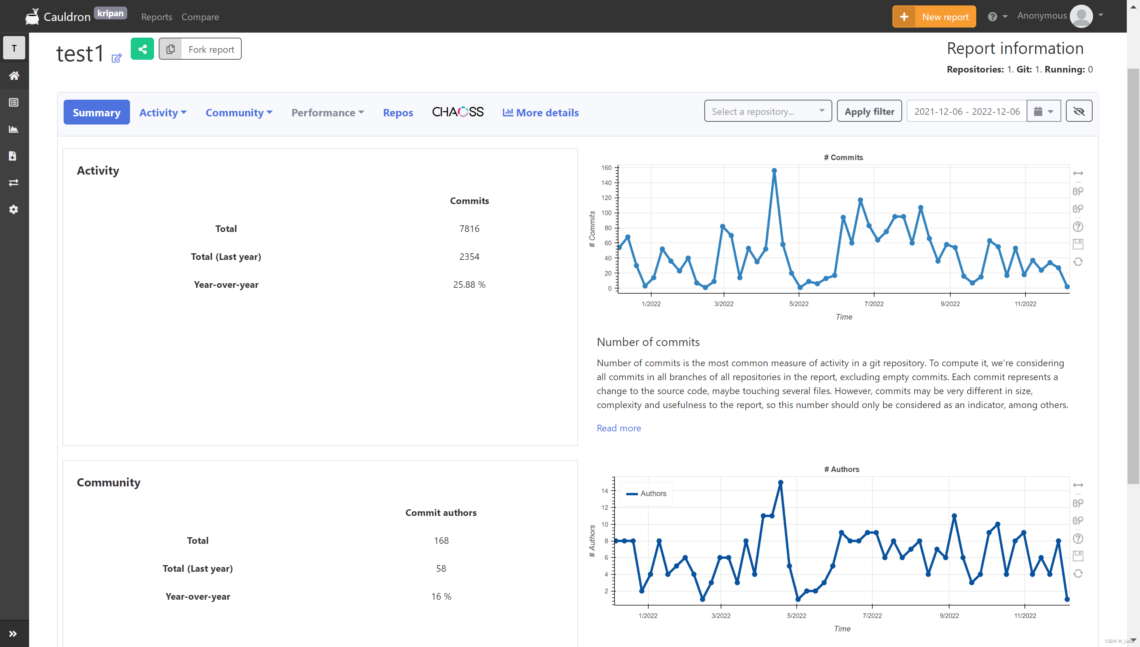Open the home icon in left sidebar
Screen dimensions: 1140x647
tap(14, 76)
